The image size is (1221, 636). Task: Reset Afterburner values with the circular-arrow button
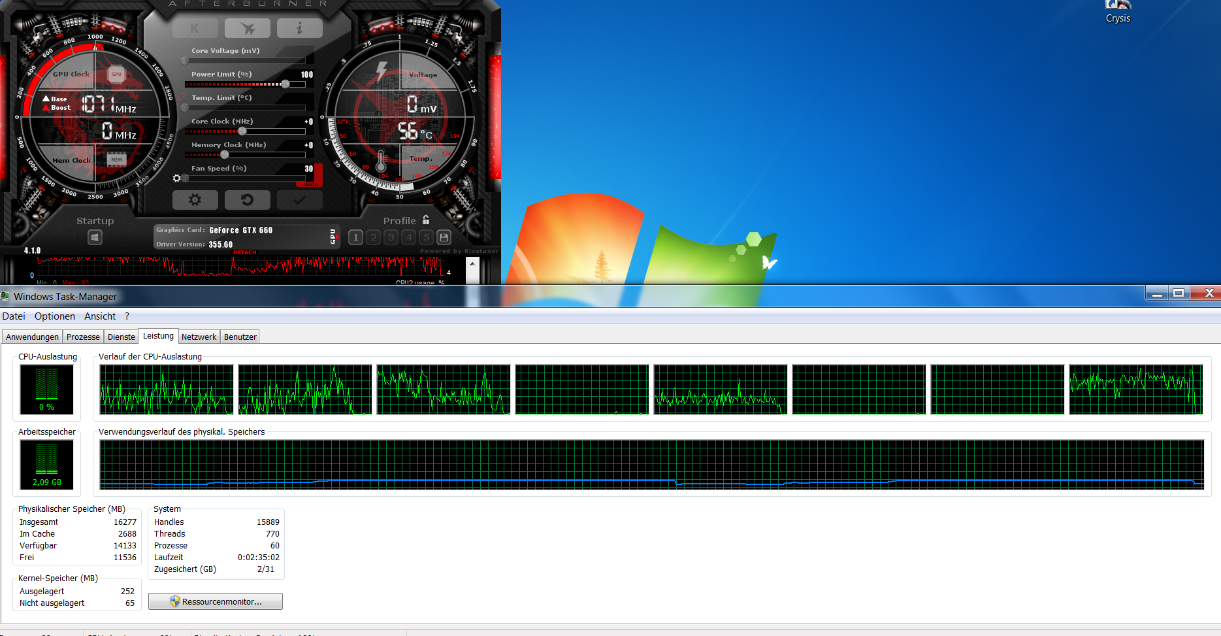247,199
